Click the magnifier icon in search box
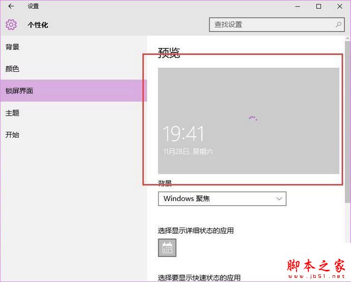Viewport: 351px width, 282px height. (x=338, y=24)
